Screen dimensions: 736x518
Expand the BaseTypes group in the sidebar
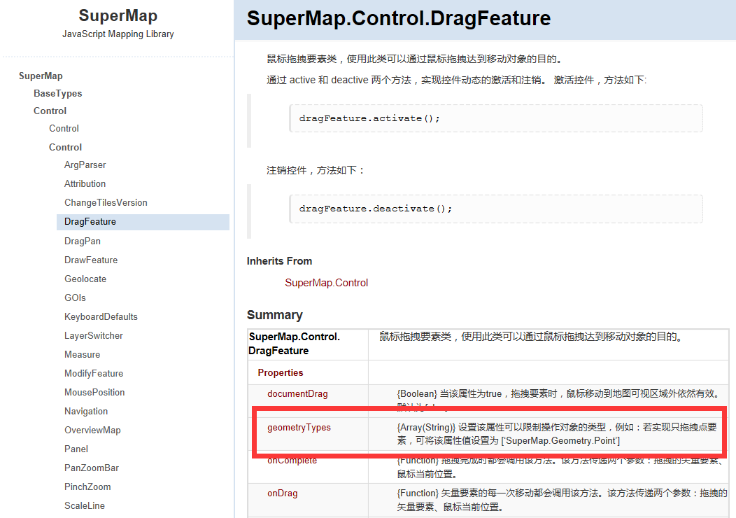point(58,94)
